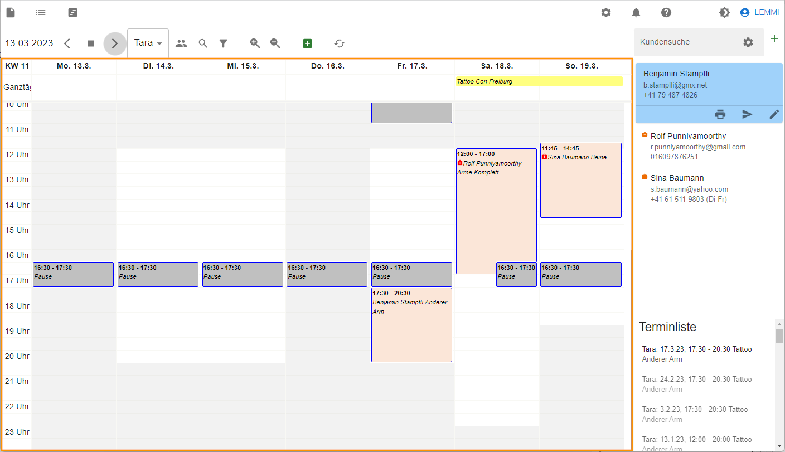Add new customer green plus
785x452 pixels.
point(774,38)
